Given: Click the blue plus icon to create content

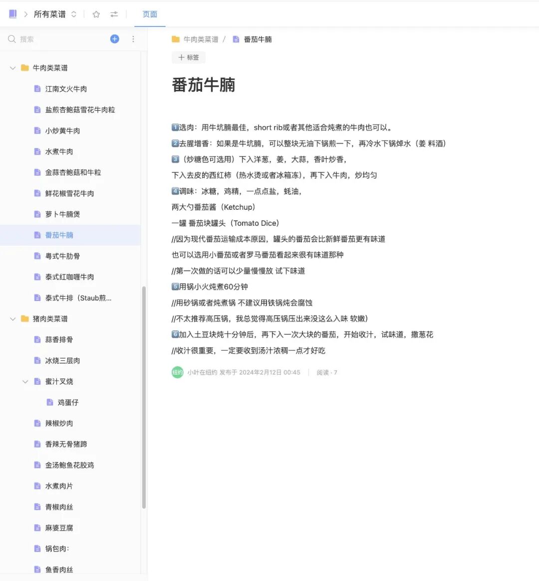Looking at the screenshot, I should coord(114,39).
